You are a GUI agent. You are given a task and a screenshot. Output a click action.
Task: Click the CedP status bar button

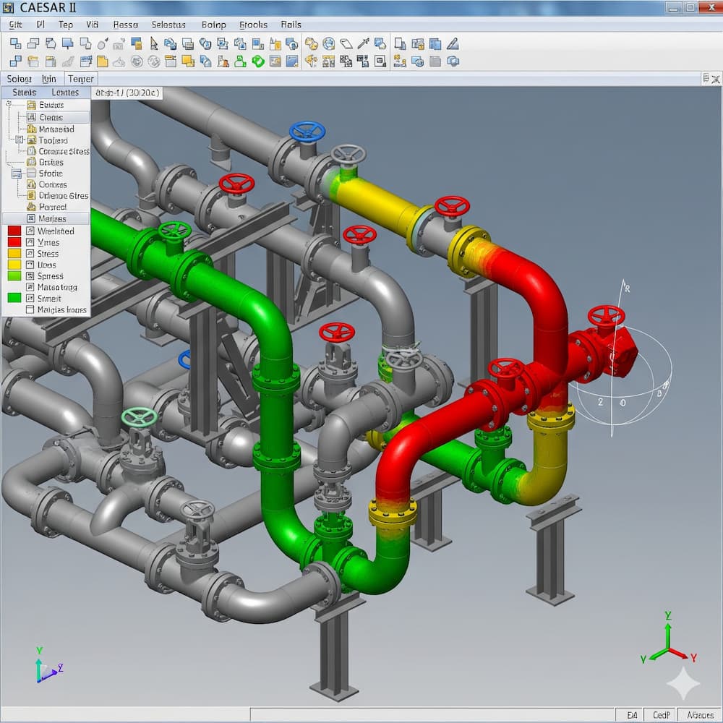coord(662,715)
